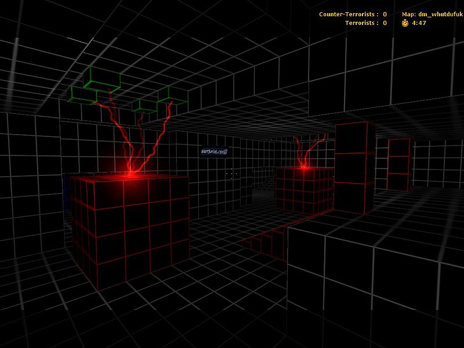Click the red staircase on the floor
This screenshot has height=348, width=464.
pyautogui.click(x=267, y=237)
